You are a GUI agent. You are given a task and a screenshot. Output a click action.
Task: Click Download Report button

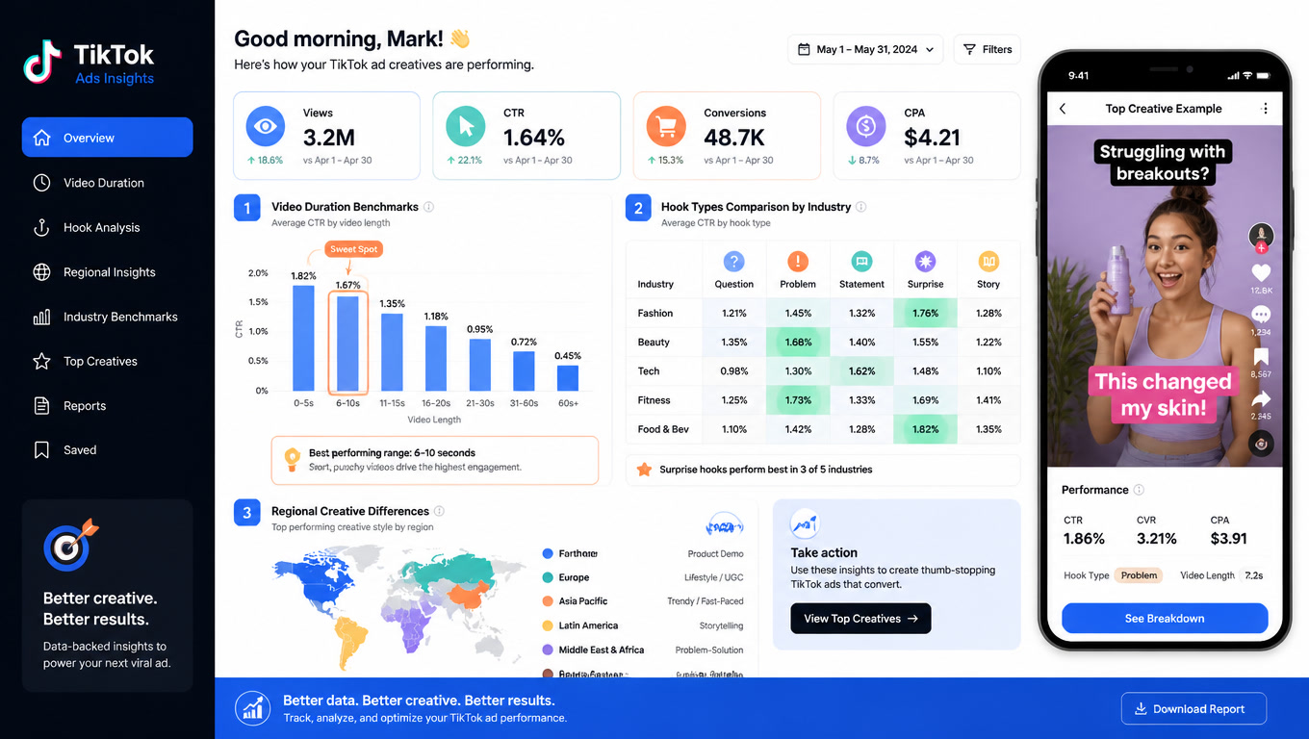[x=1193, y=709]
